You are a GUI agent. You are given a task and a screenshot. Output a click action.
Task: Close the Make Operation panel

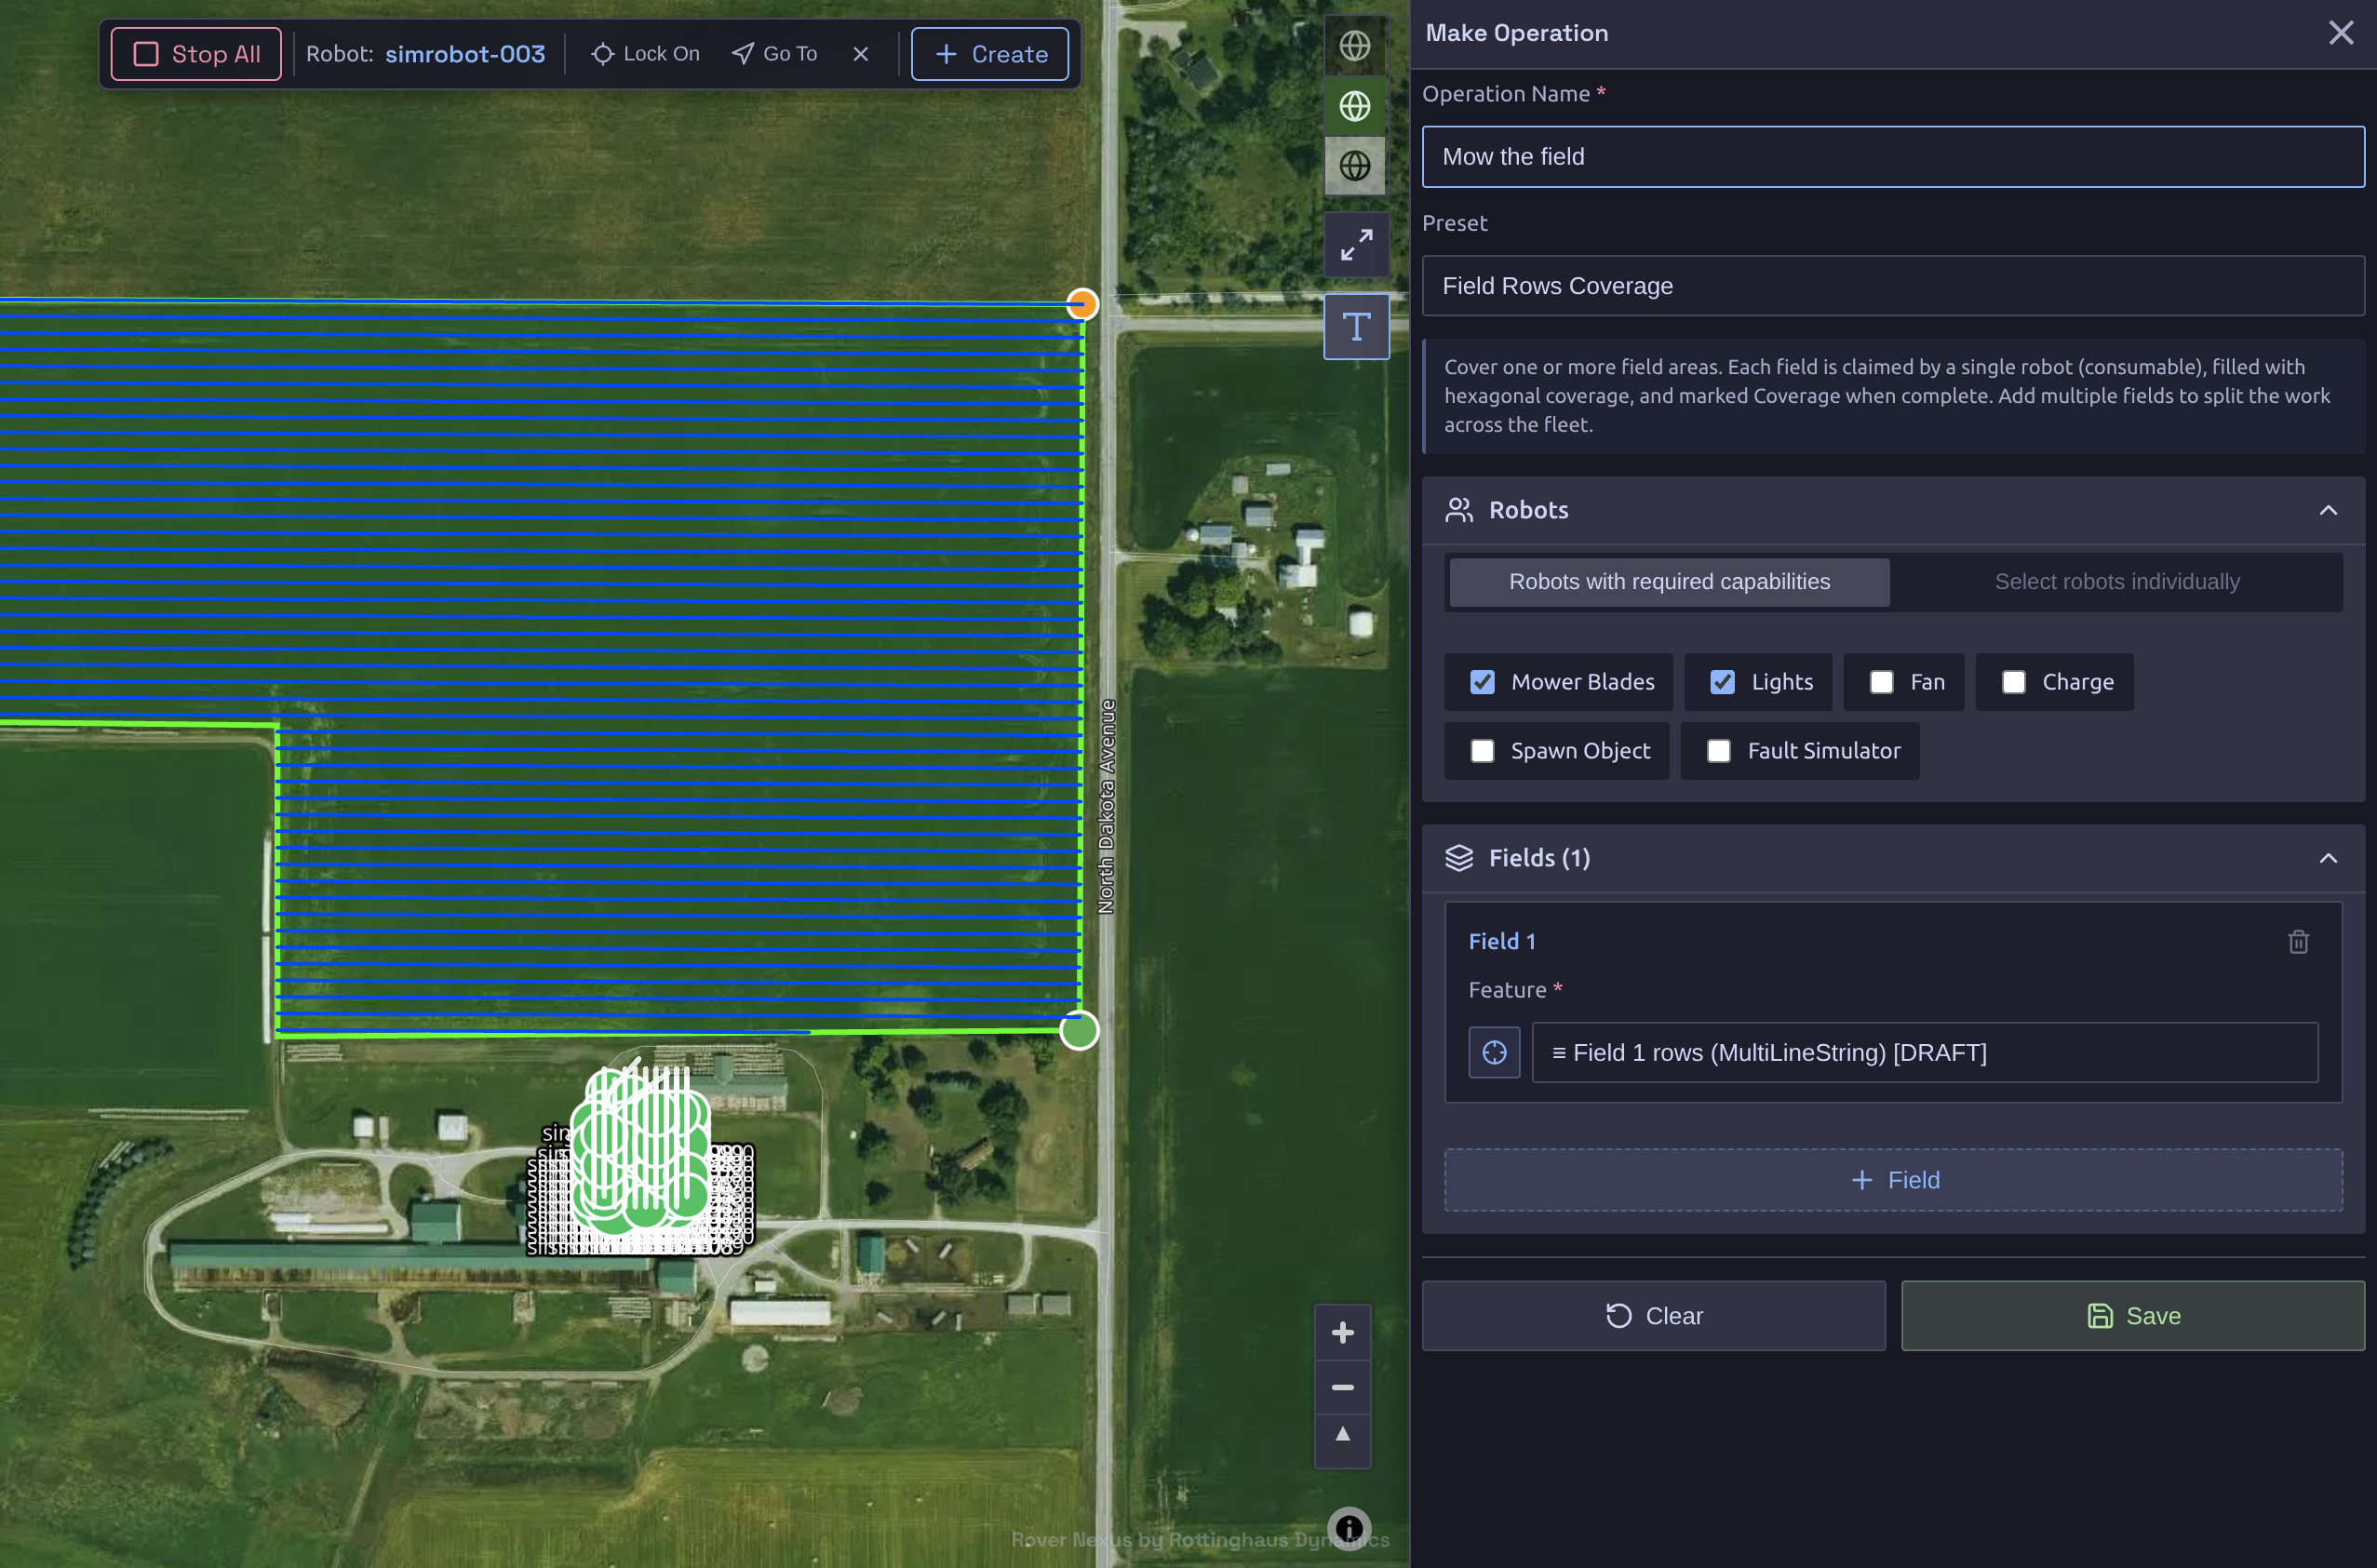tap(2341, 33)
